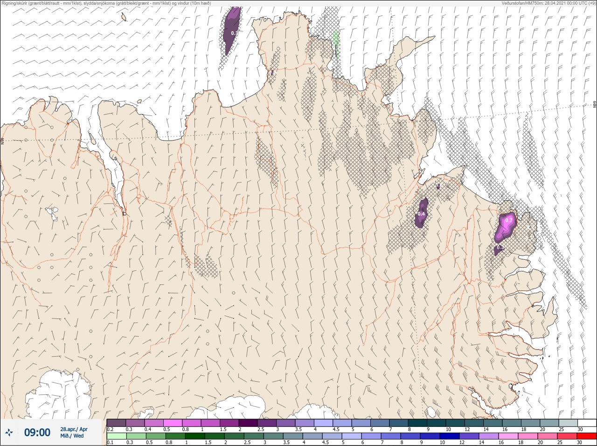Pick the bright pink upper legend swatch at 0.5
Image resolution: width=597 pixels, height=446 pixels.
(173, 423)
